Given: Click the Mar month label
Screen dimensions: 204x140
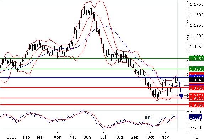Looking at the screenshot, I should point(41,137).
